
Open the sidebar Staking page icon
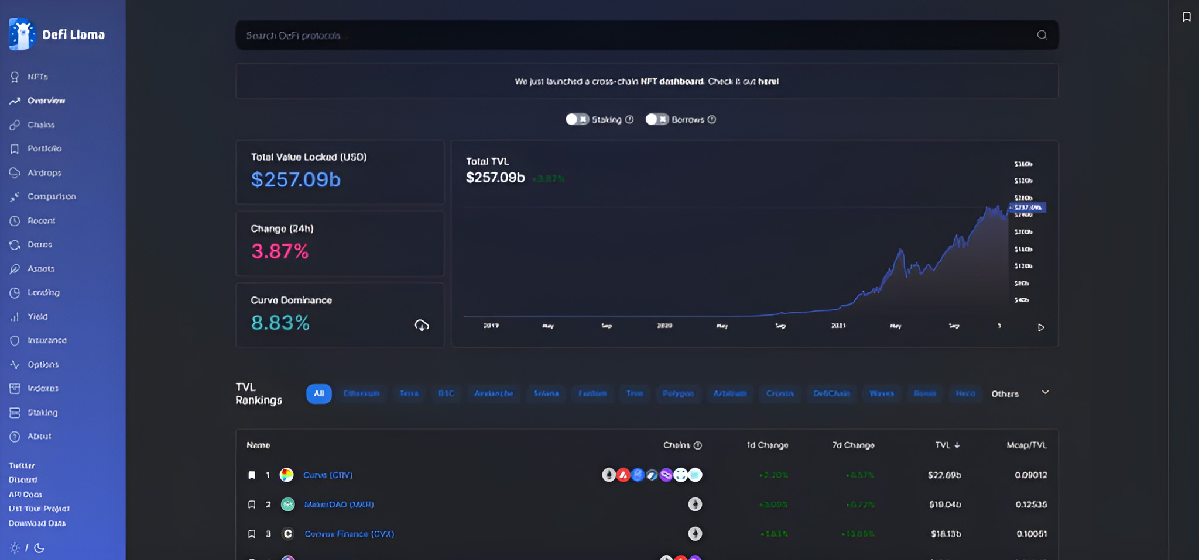(15, 412)
